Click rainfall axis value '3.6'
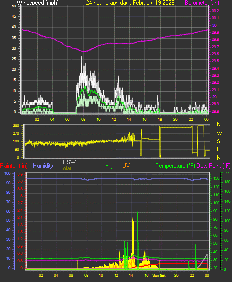 20,182
